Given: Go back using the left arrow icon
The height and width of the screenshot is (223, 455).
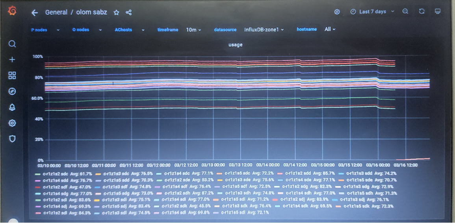Looking at the screenshot, I should tap(35, 13).
